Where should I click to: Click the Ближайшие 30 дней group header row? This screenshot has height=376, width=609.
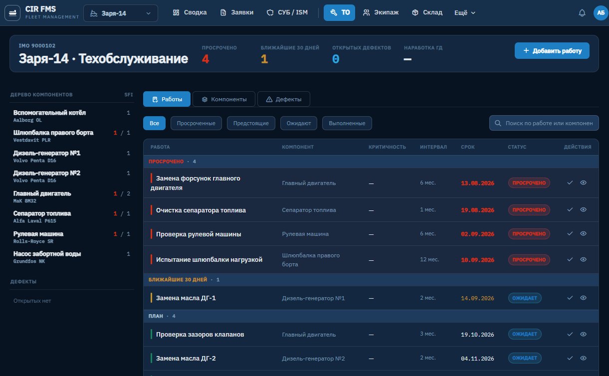click(x=371, y=280)
